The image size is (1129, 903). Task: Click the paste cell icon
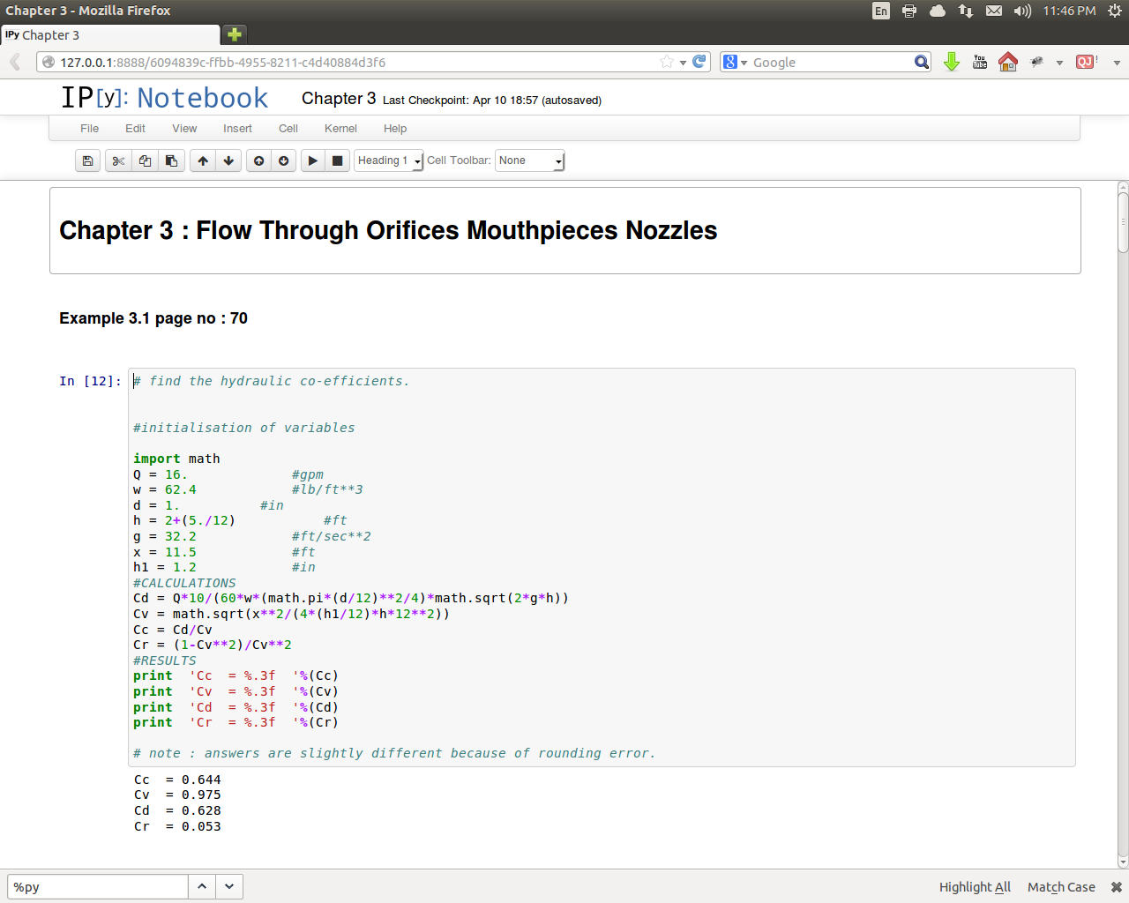[x=171, y=160]
